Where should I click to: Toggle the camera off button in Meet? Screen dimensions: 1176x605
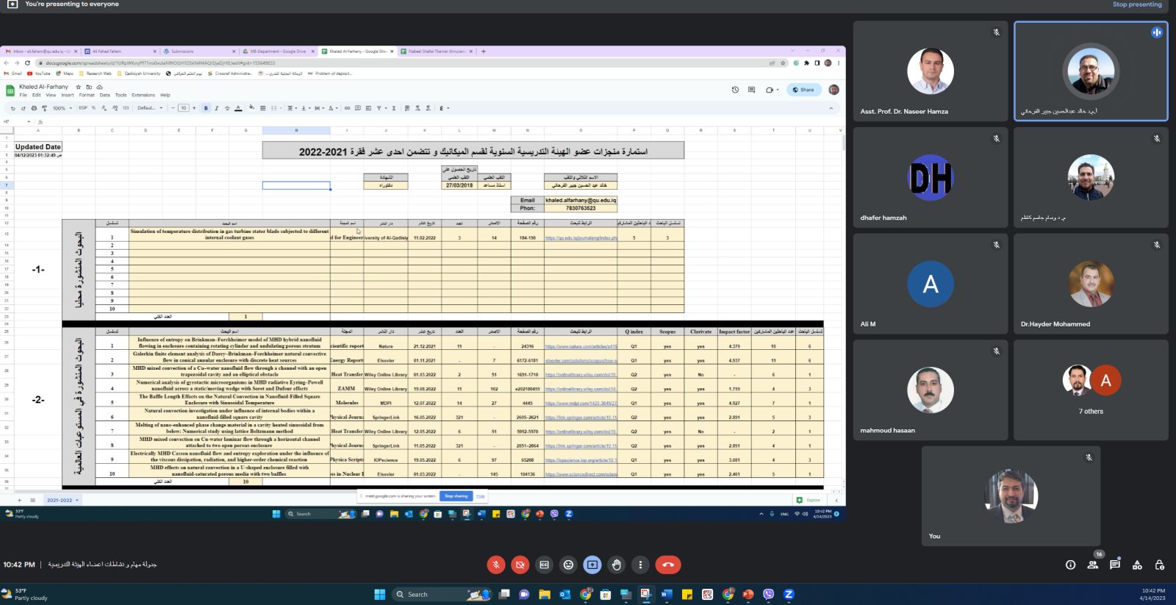tap(520, 565)
